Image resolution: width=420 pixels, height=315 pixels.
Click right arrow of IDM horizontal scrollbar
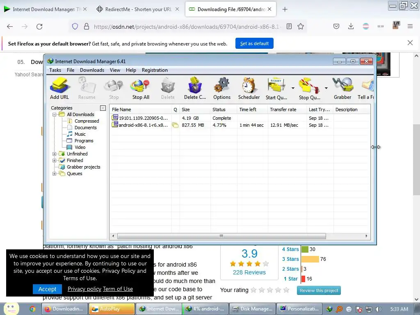point(366,236)
